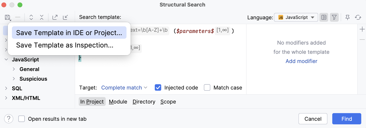Open the Complete match target dropdown
The image size is (366, 128).
[124, 88]
